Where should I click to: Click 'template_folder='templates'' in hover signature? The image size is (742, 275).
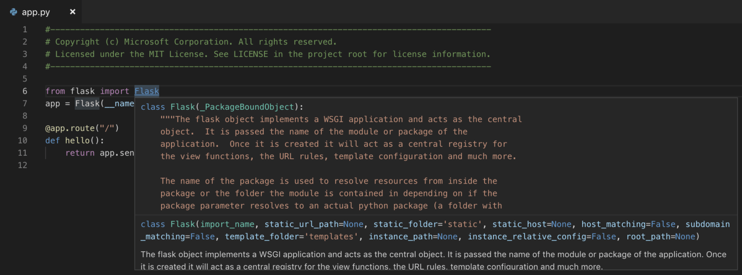(292, 236)
